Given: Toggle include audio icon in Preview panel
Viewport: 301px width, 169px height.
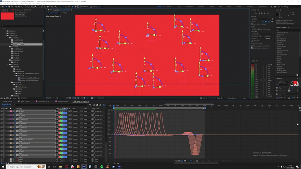Looking at the screenshot, I should (266, 22).
